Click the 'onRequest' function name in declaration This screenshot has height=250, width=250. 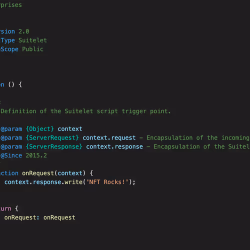[x=38, y=173]
